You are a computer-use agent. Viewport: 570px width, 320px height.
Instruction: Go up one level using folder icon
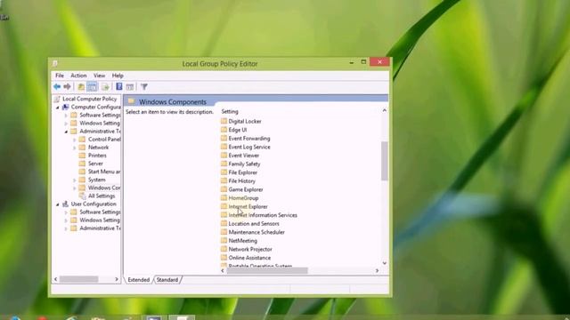[81, 87]
